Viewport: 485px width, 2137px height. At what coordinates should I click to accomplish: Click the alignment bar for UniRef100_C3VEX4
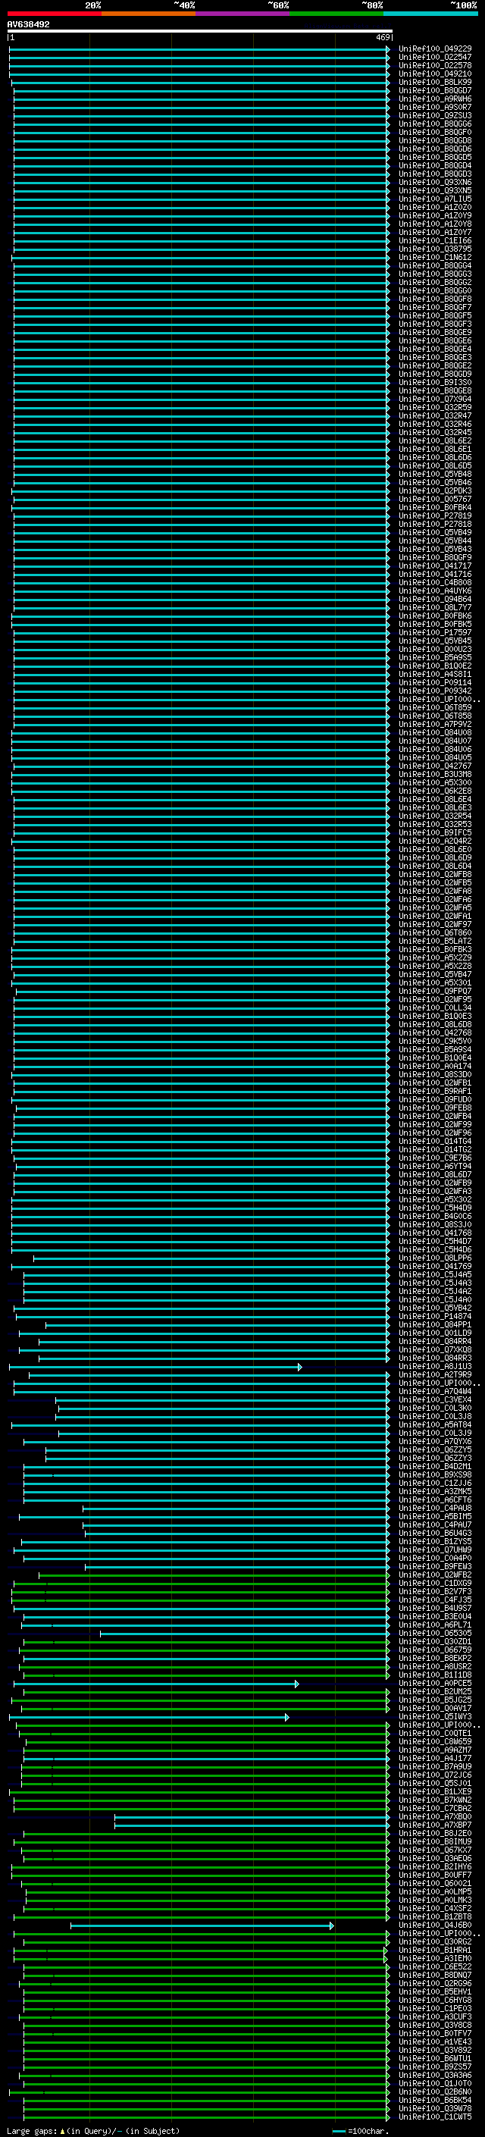click(222, 1399)
